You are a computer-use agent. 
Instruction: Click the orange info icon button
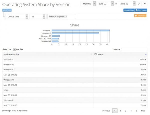(x=136, y=15)
